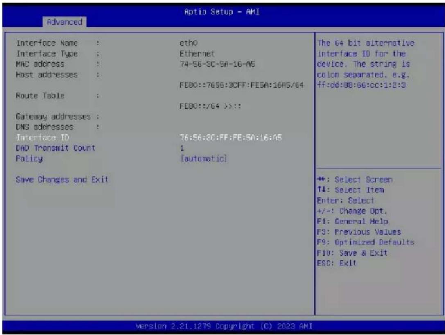The width and height of the screenshot is (445, 335).
Task: Click the Select Item key hint
Action: coord(350,190)
